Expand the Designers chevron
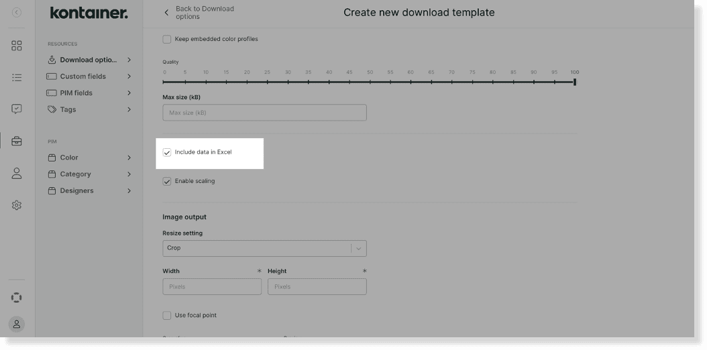Screen dimensions: 707x350 click(129, 190)
